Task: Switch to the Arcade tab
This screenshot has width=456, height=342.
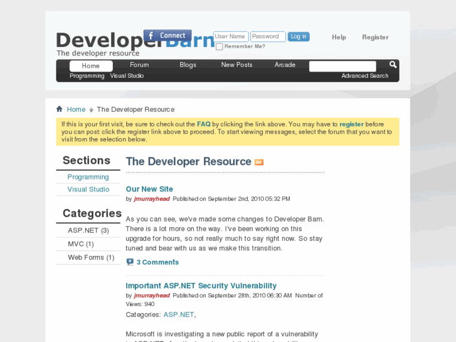Action: [x=285, y=65]
